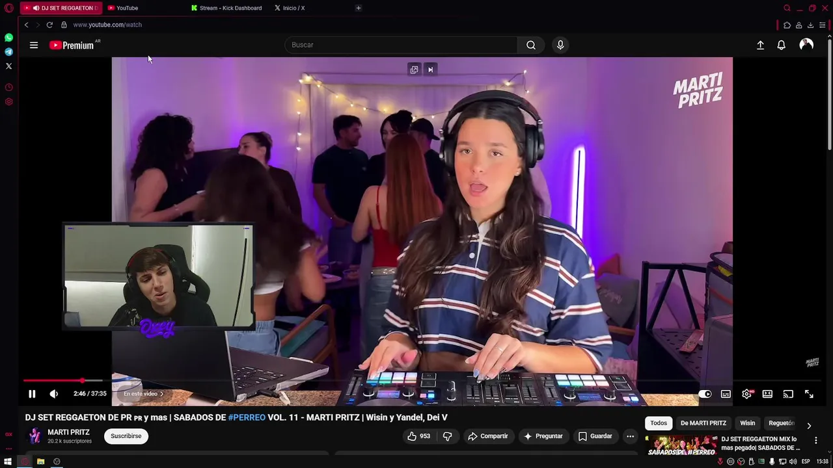Open Opera sidebar settings gear
The image size is (833, 468).
(8, 102)
